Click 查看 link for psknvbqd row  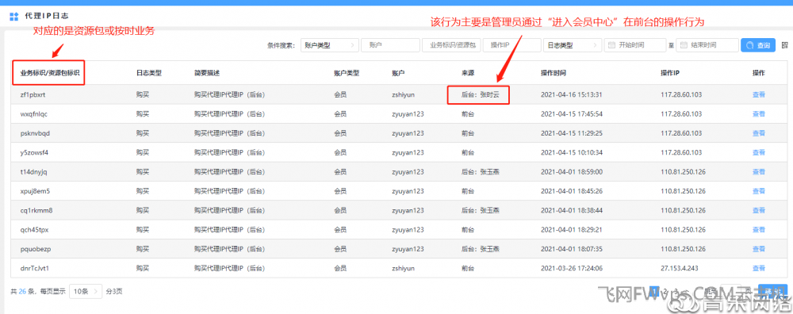point(759,133)
